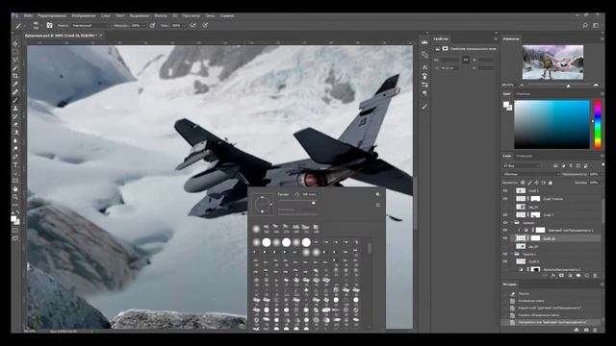Collapse the first layer group expander arrow
The image size is (616, 346).
512,222
